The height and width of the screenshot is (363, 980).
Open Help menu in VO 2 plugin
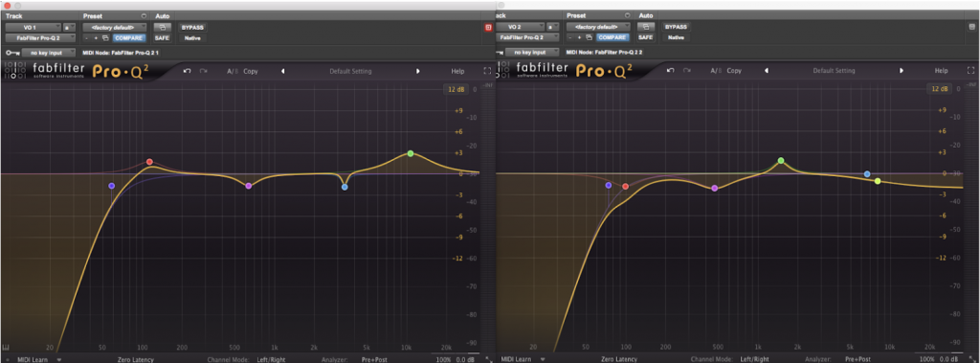942,71
